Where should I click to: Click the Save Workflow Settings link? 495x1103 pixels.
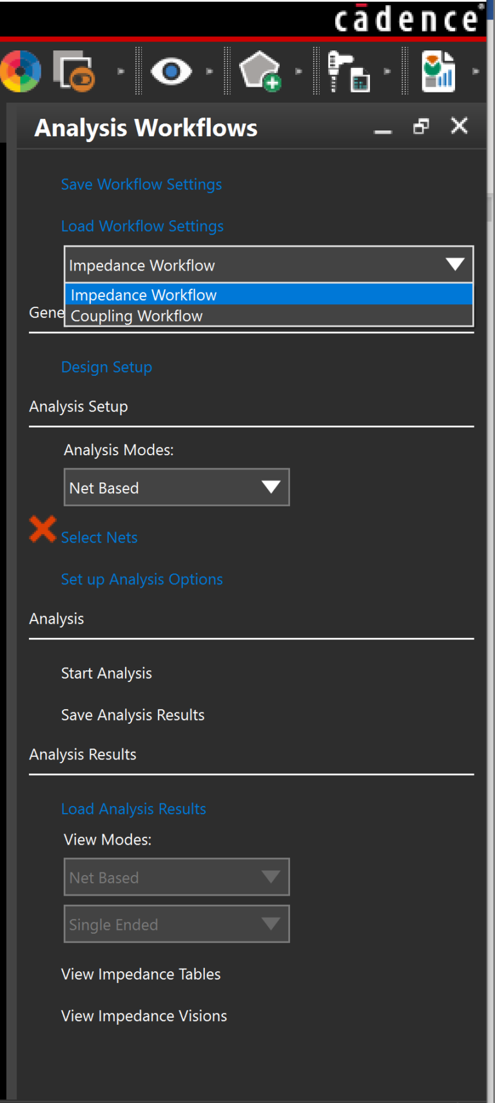pos(141,184)
